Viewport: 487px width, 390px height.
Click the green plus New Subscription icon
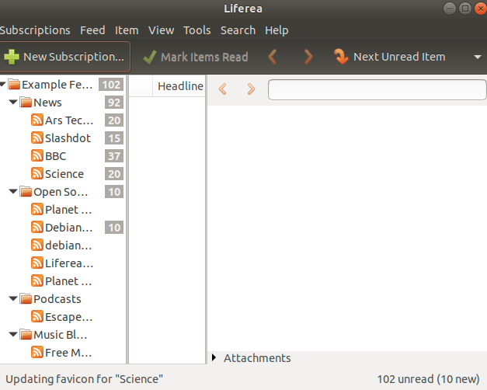[x=12, y=57]
